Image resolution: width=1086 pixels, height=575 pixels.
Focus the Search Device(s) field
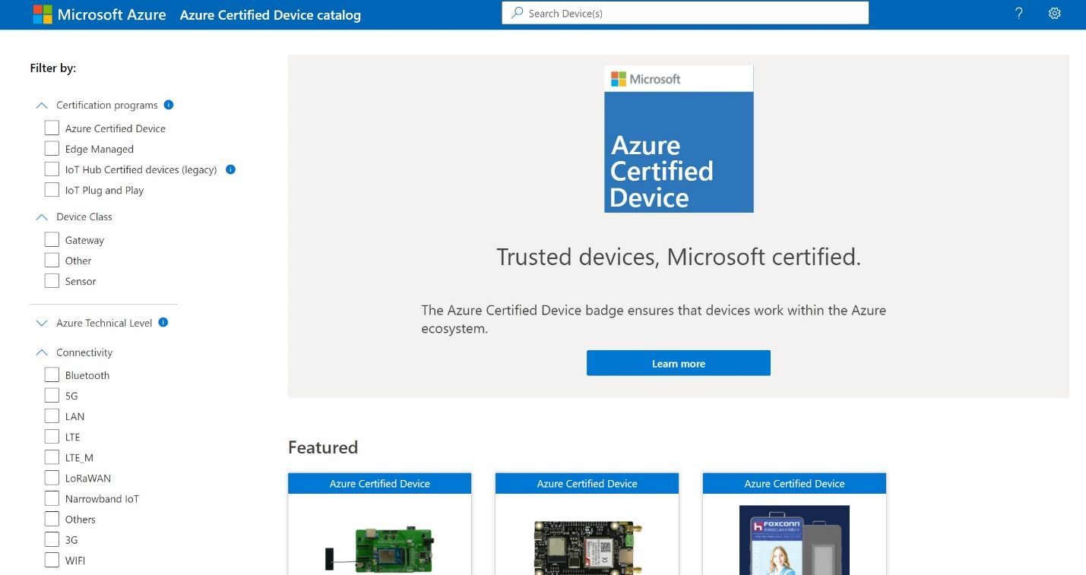coord(685,13)
